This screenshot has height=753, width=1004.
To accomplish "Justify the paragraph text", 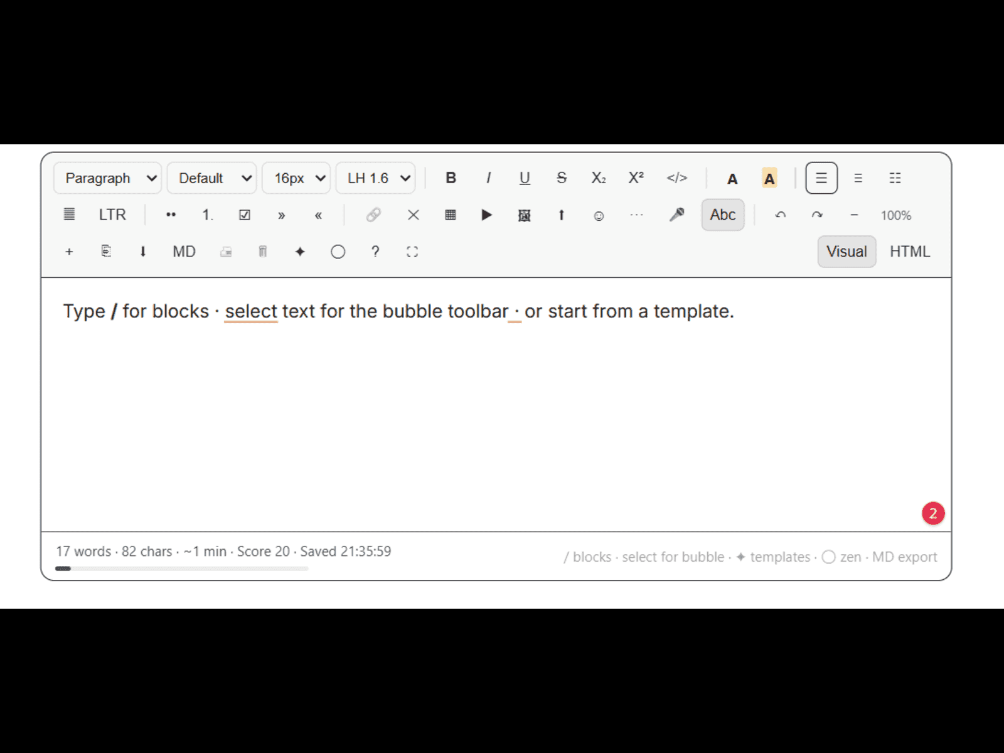I will pyautogui.click(x=69, y=215).
